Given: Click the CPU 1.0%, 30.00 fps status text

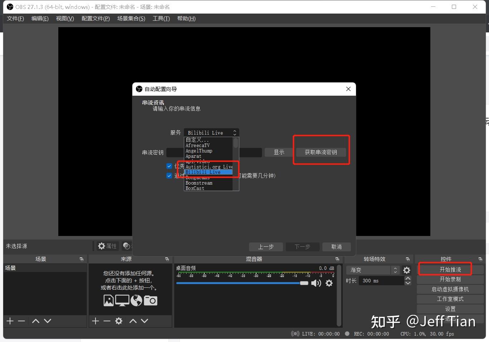Looking at the screenshot, I should tap(427, 334).
